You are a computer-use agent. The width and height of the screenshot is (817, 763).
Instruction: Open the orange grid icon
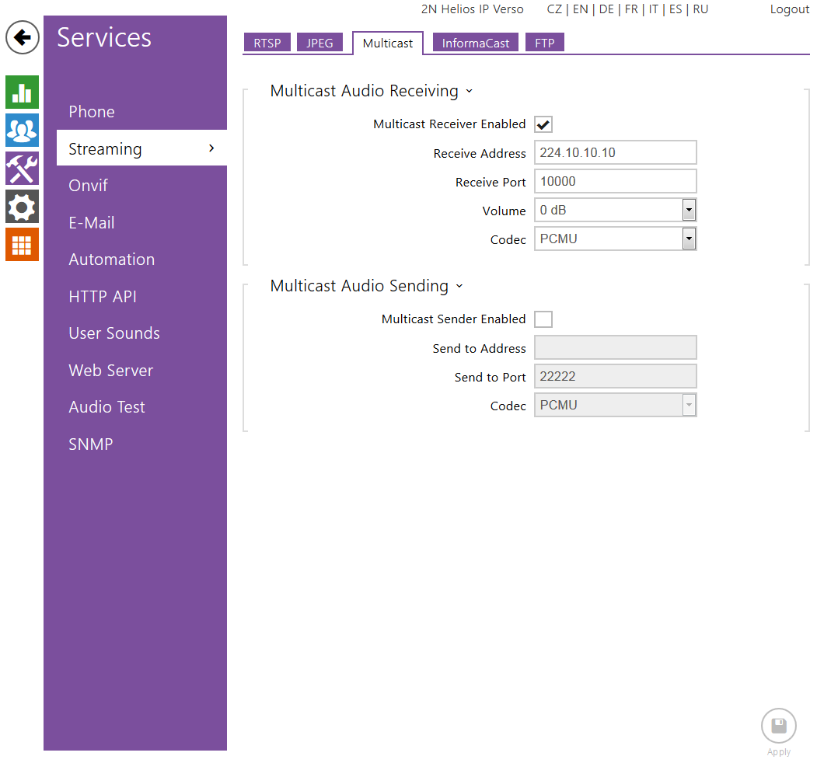22,244
